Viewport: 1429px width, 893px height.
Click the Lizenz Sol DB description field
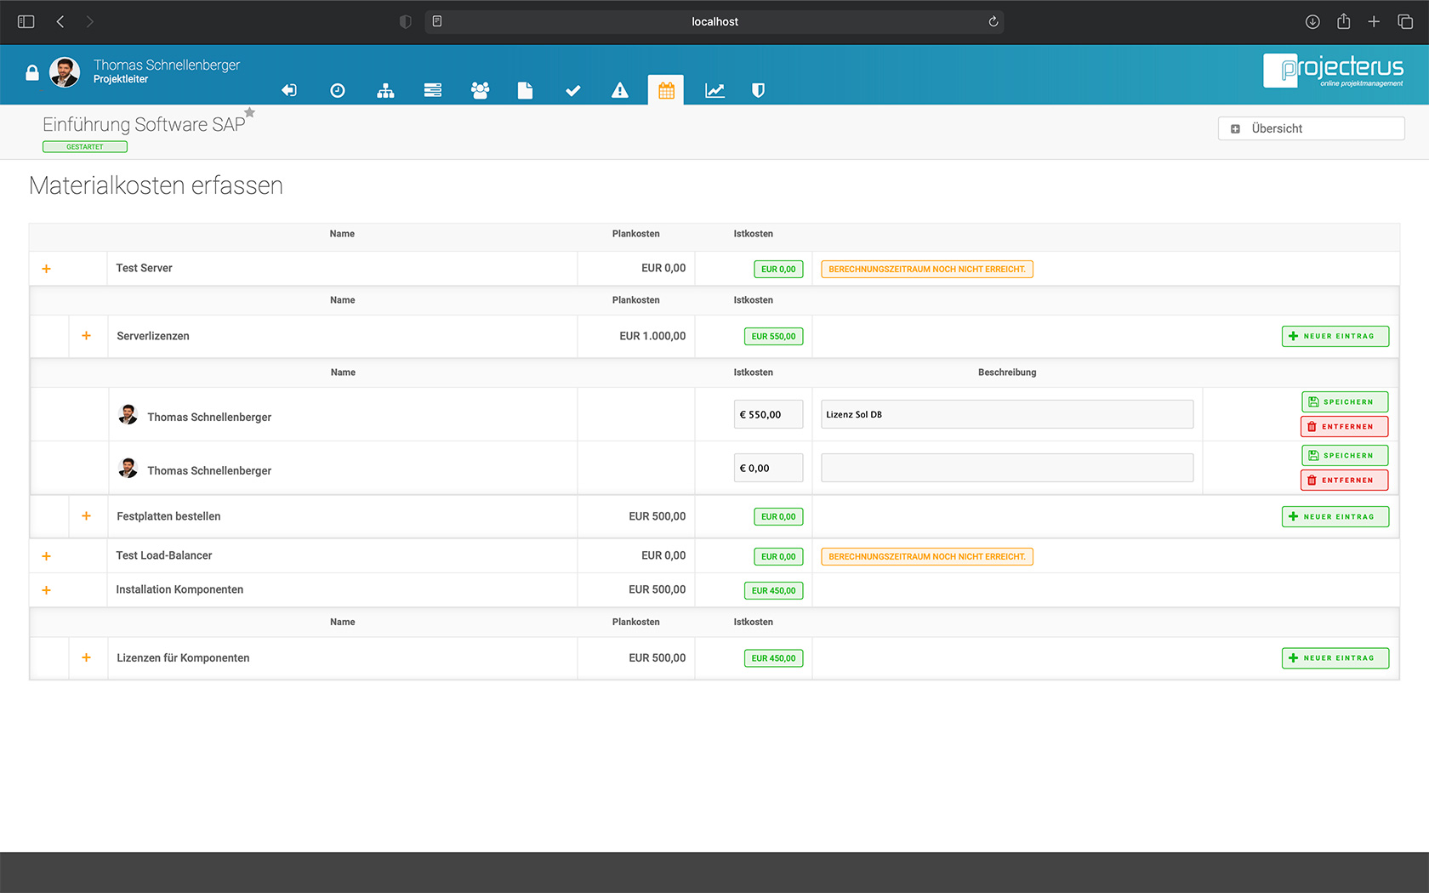coord(1006,414)
